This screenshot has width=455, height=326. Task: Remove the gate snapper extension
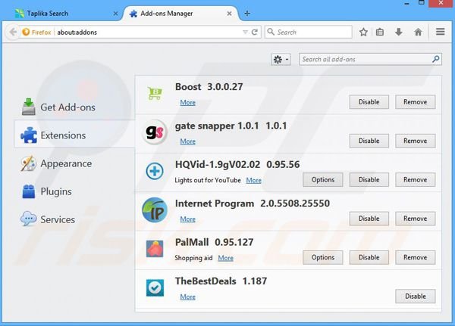(416, 141)
